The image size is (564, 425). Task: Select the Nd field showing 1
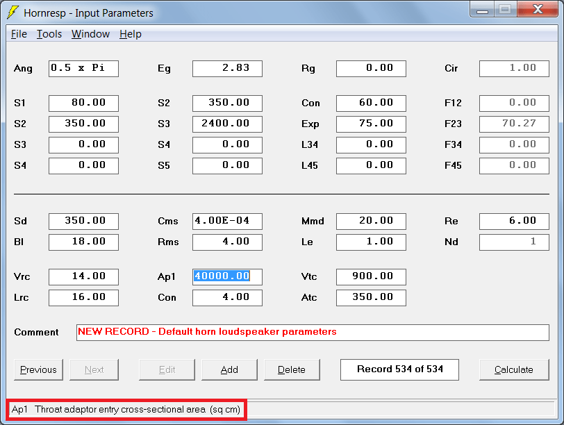point(515,242)
